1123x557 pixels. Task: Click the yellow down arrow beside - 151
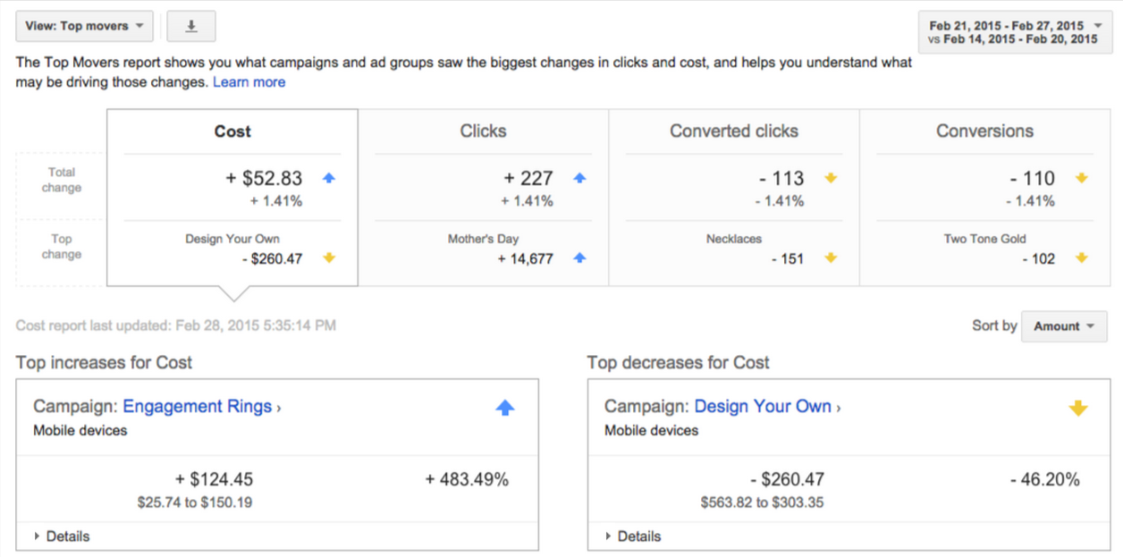pos(831,258)
